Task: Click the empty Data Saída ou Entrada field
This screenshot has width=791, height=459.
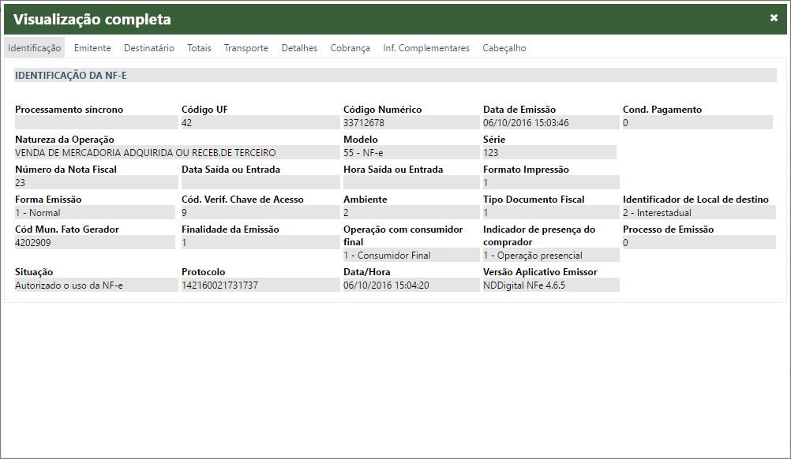Action: pyautogui.click(x=258, y=183)
